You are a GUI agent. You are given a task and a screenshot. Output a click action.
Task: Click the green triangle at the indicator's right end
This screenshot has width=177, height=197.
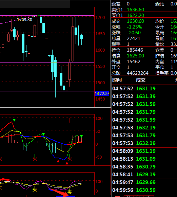point(81,137)
